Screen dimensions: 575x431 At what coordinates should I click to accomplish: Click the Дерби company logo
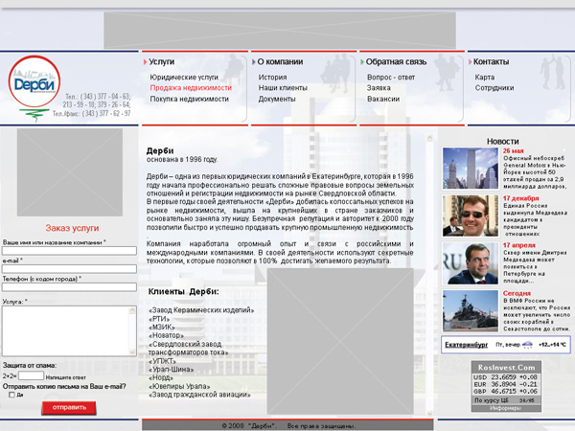(x=32, y=88)
